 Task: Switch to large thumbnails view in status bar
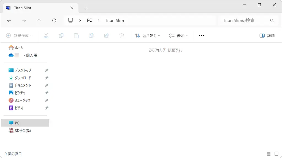(276, 154)
